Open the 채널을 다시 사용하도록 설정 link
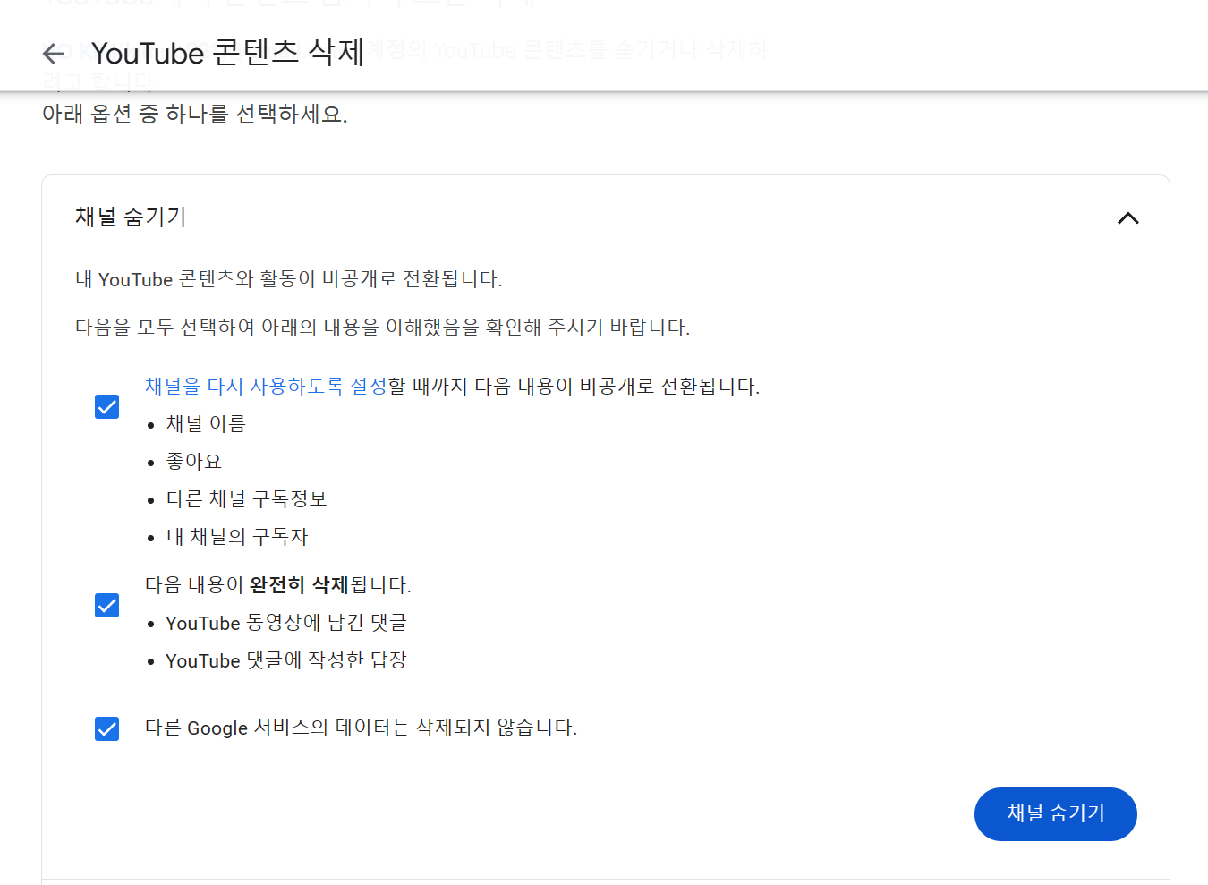The height and width of the screenshot is (885, 1208). click(x=266, y=387)
